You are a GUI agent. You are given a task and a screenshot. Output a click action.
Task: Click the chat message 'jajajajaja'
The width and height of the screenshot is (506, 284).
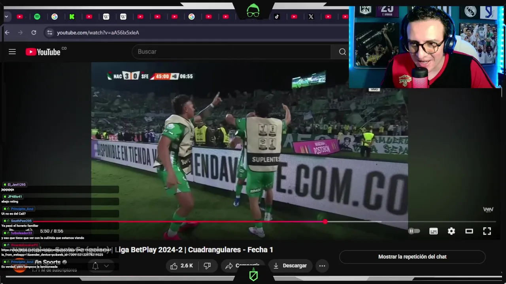pyautogui.click(x=8, y=189)
